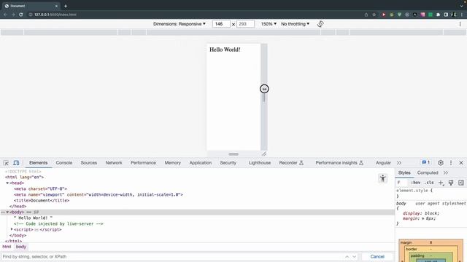Toggle the computed styles sidebar icon
This screenshot has height=262, width=467.
[461, 183]
